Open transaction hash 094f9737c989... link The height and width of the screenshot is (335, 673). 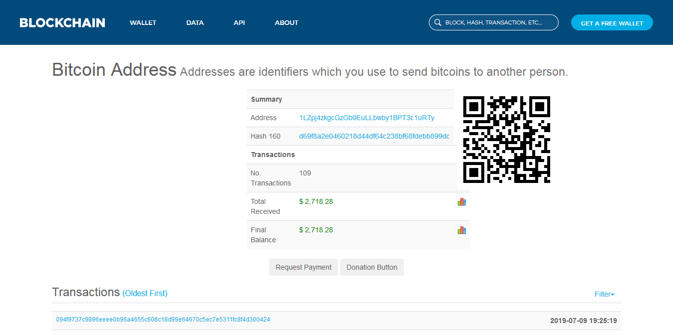[163, 320]
